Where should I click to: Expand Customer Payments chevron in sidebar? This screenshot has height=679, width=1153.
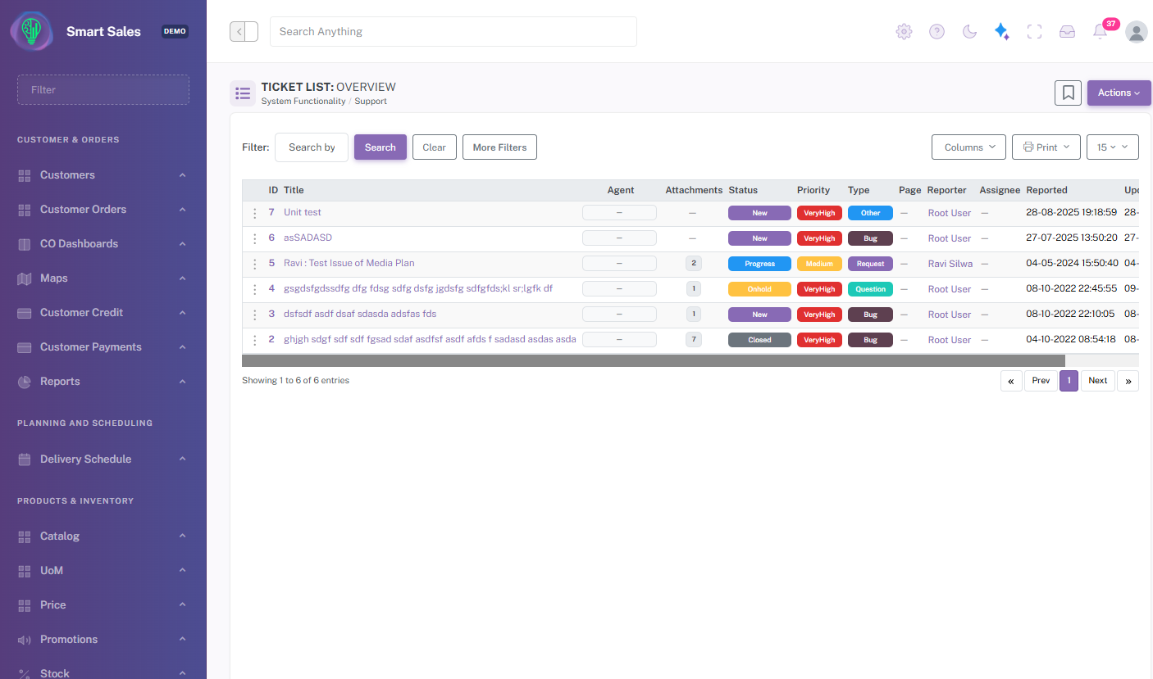click(182, 347)
